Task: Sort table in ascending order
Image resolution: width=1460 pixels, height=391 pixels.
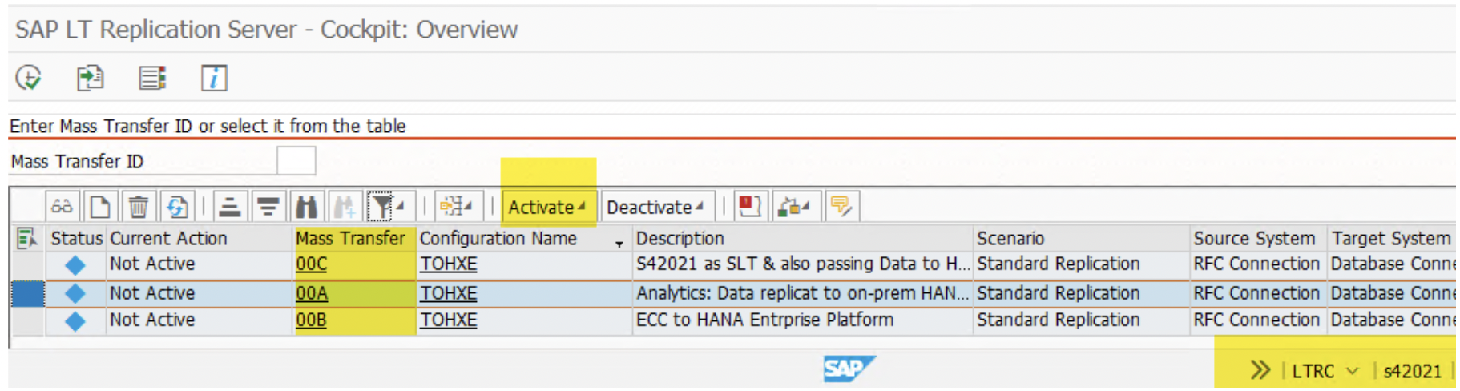Action: point(230,207)
